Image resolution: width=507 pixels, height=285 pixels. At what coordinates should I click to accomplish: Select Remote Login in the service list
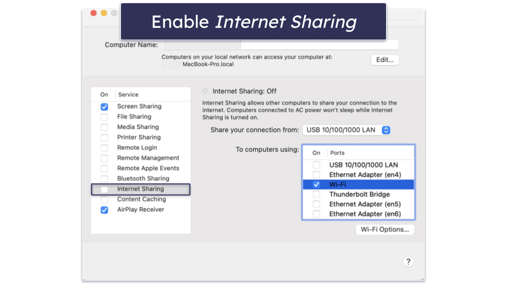coord(137,148)
